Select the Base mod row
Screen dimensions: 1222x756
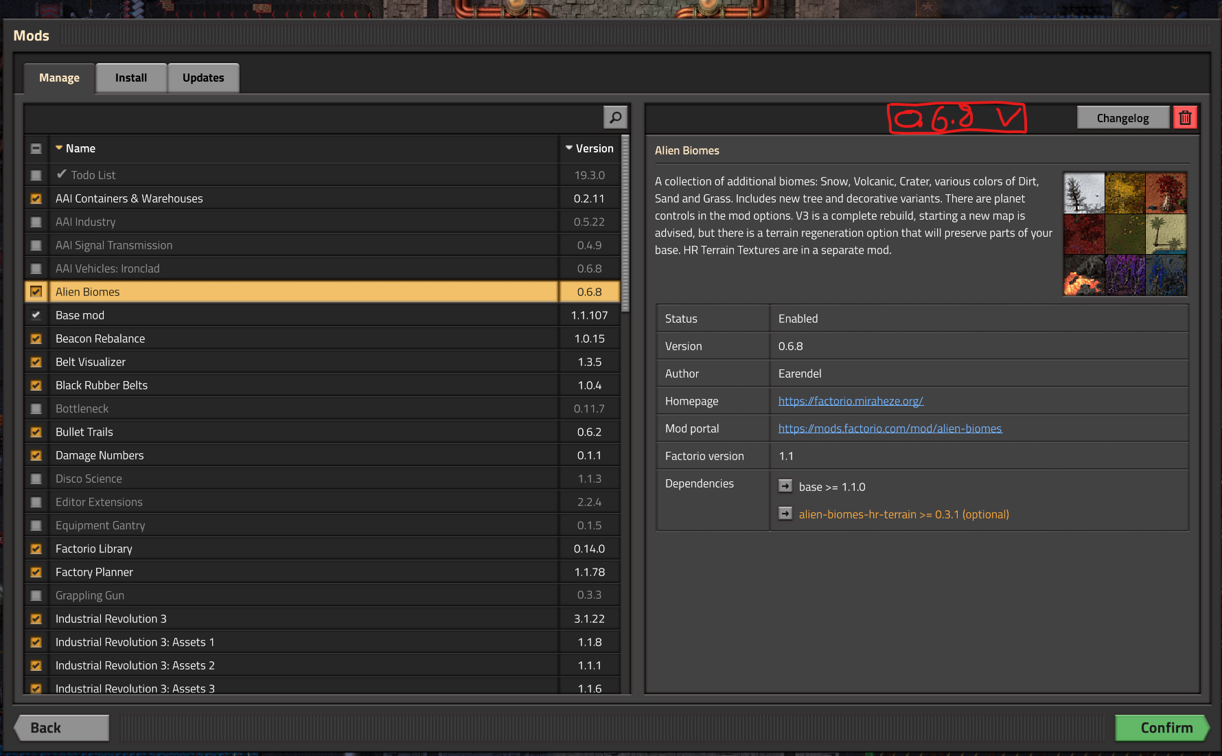point(323,315)
